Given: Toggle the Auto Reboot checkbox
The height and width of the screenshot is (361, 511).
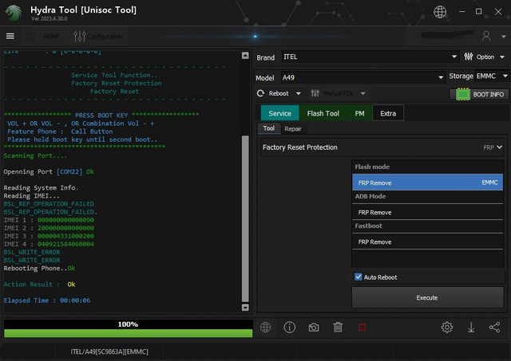Looking at the screenshot, I should pos(358,277).
